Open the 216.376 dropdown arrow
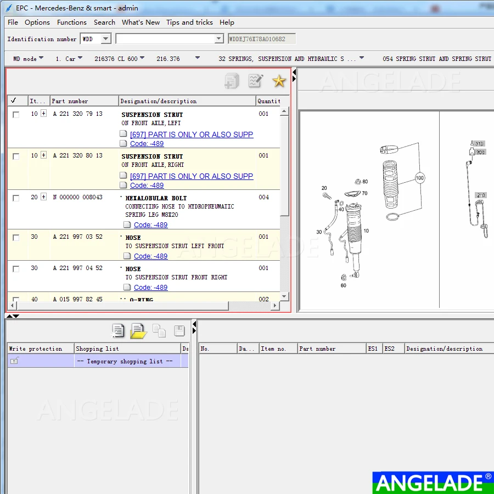The height and width of the screenshot is (494, 494). pos(198,58)
